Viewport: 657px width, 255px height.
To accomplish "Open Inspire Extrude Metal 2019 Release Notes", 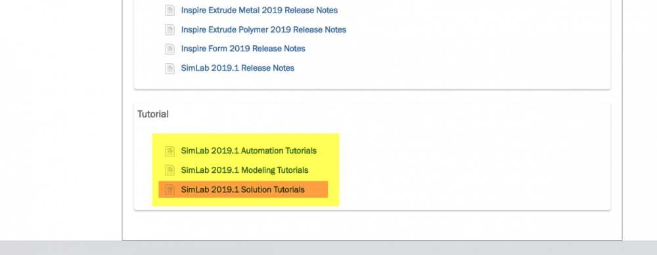I will click(260, 10).
